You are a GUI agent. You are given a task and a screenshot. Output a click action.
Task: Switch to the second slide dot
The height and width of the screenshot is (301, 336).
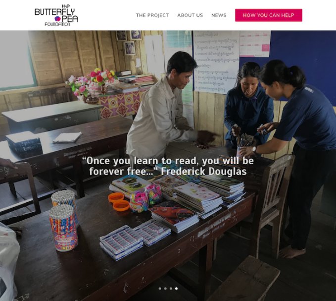[165, 288]
